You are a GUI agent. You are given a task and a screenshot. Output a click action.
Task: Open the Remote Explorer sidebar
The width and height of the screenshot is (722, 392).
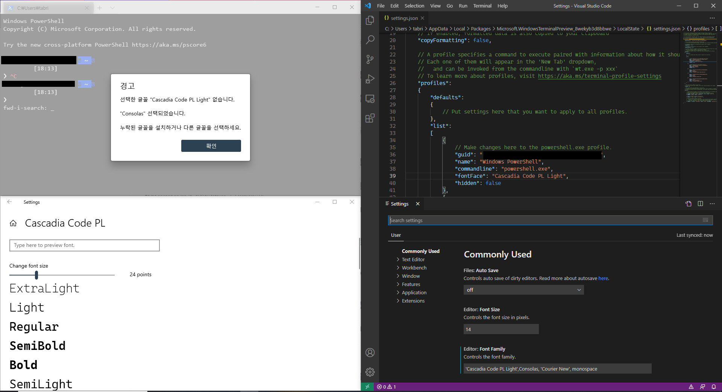(370, 98)
